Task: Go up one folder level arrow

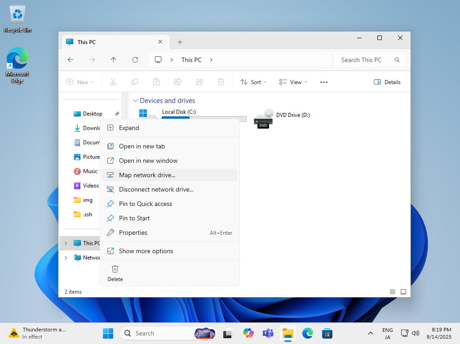Action: click(114, 60)
